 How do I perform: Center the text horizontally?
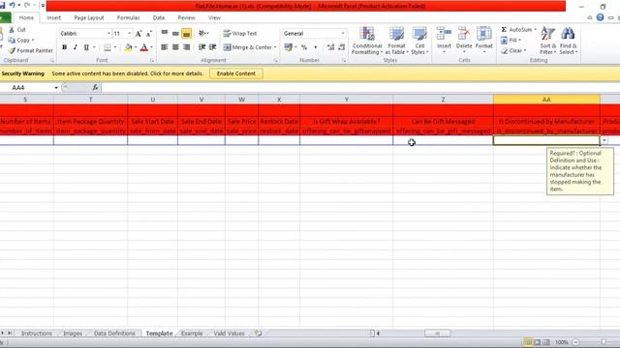click(x=175, y=47)
